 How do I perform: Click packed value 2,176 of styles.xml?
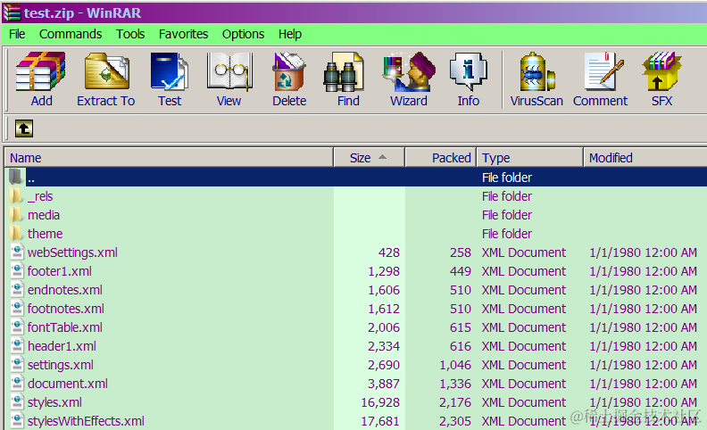pos(455,402)
